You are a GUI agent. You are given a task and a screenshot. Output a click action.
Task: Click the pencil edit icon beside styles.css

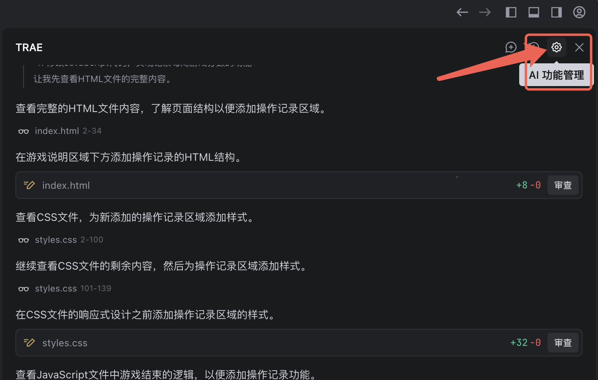(x=29, y=343)
